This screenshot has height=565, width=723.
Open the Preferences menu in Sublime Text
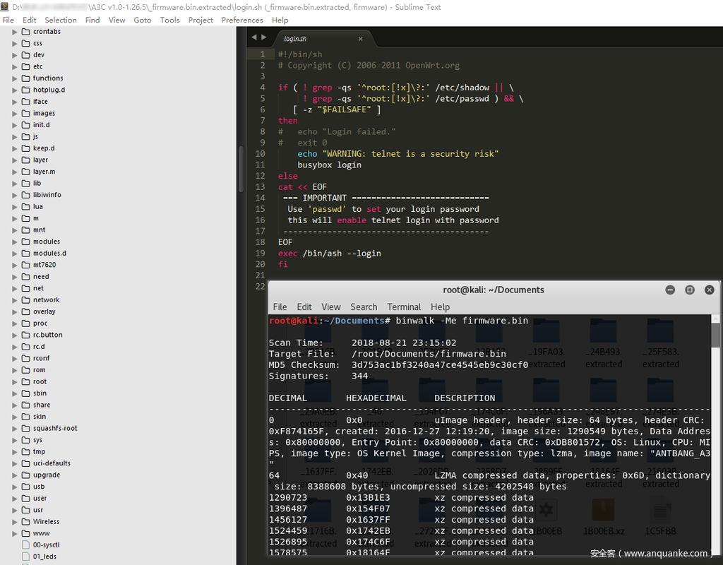242,20
